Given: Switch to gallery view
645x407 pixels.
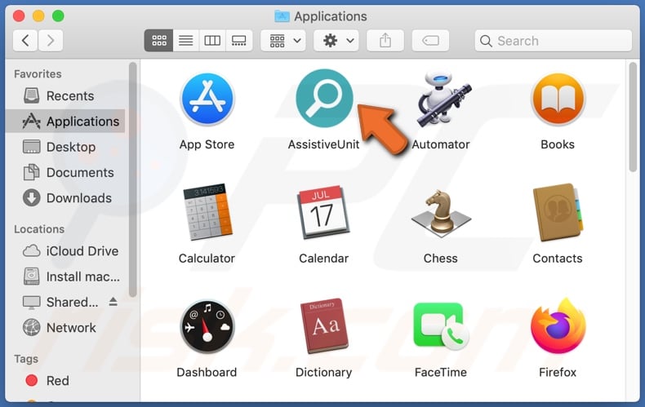Looking at the screenshot, I should click(x=239, y=41).
